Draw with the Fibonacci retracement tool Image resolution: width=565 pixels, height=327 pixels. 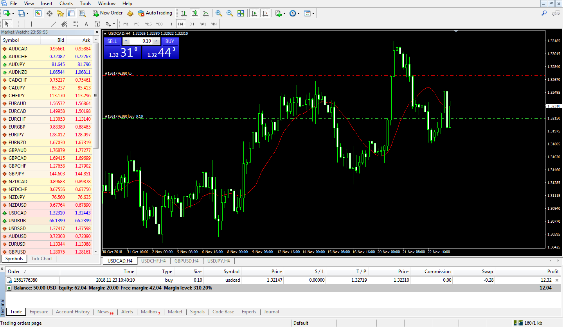(x=76, y=24)
